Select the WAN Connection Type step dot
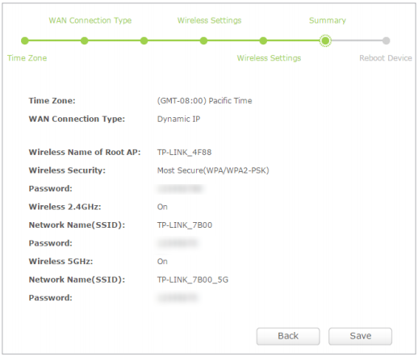418x357 pixels. [x=85, y=40]
